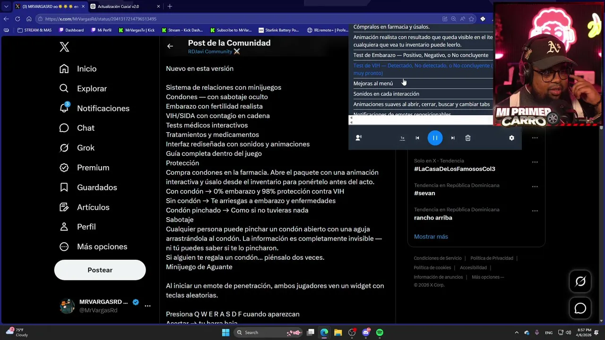Screen dimensions: 605x340
Task: Open more options for #sevan trend
Action: tap(535, 187)
